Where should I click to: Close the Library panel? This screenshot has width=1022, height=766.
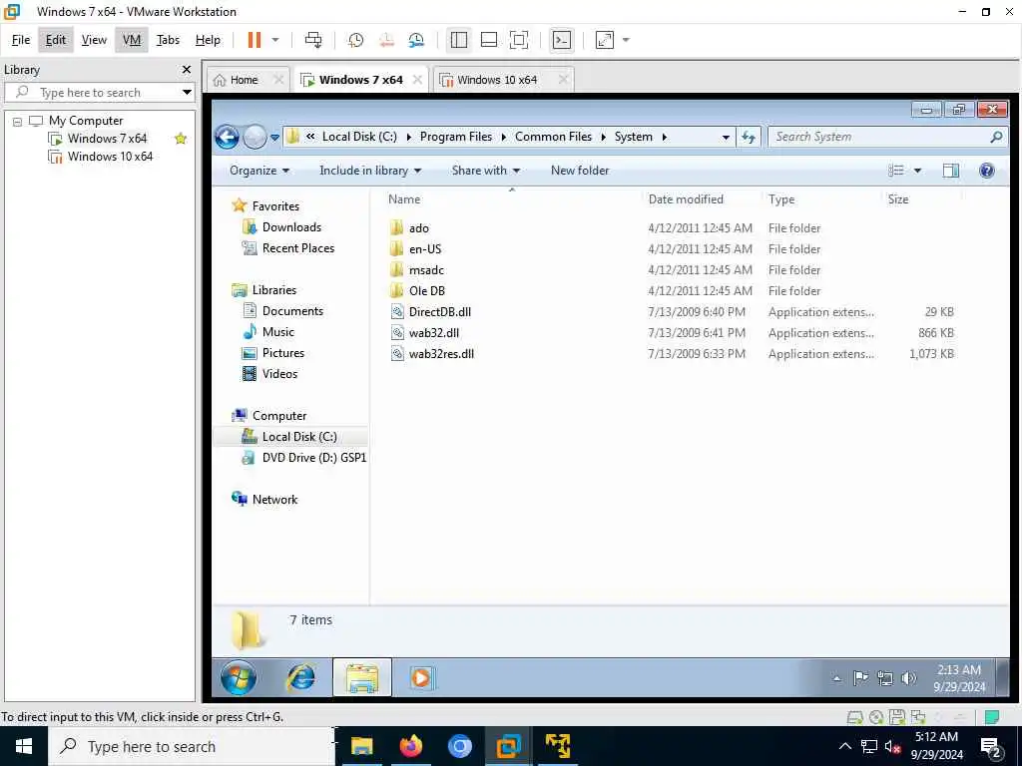click(x=187, y=69)
